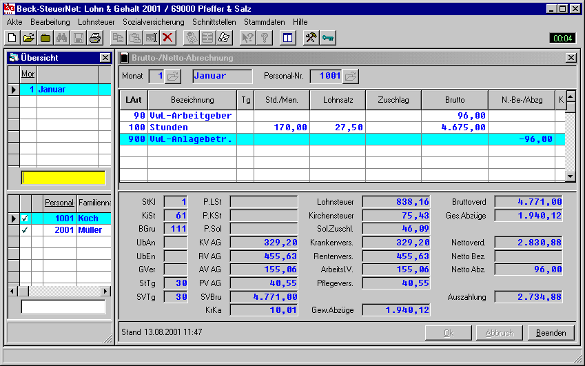The image size is (585, 366).
Task: Open the Schnittstellen menu
Action: point(214,22)
